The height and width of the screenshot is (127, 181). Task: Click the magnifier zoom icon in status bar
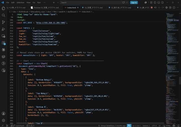tap(129, 125)
